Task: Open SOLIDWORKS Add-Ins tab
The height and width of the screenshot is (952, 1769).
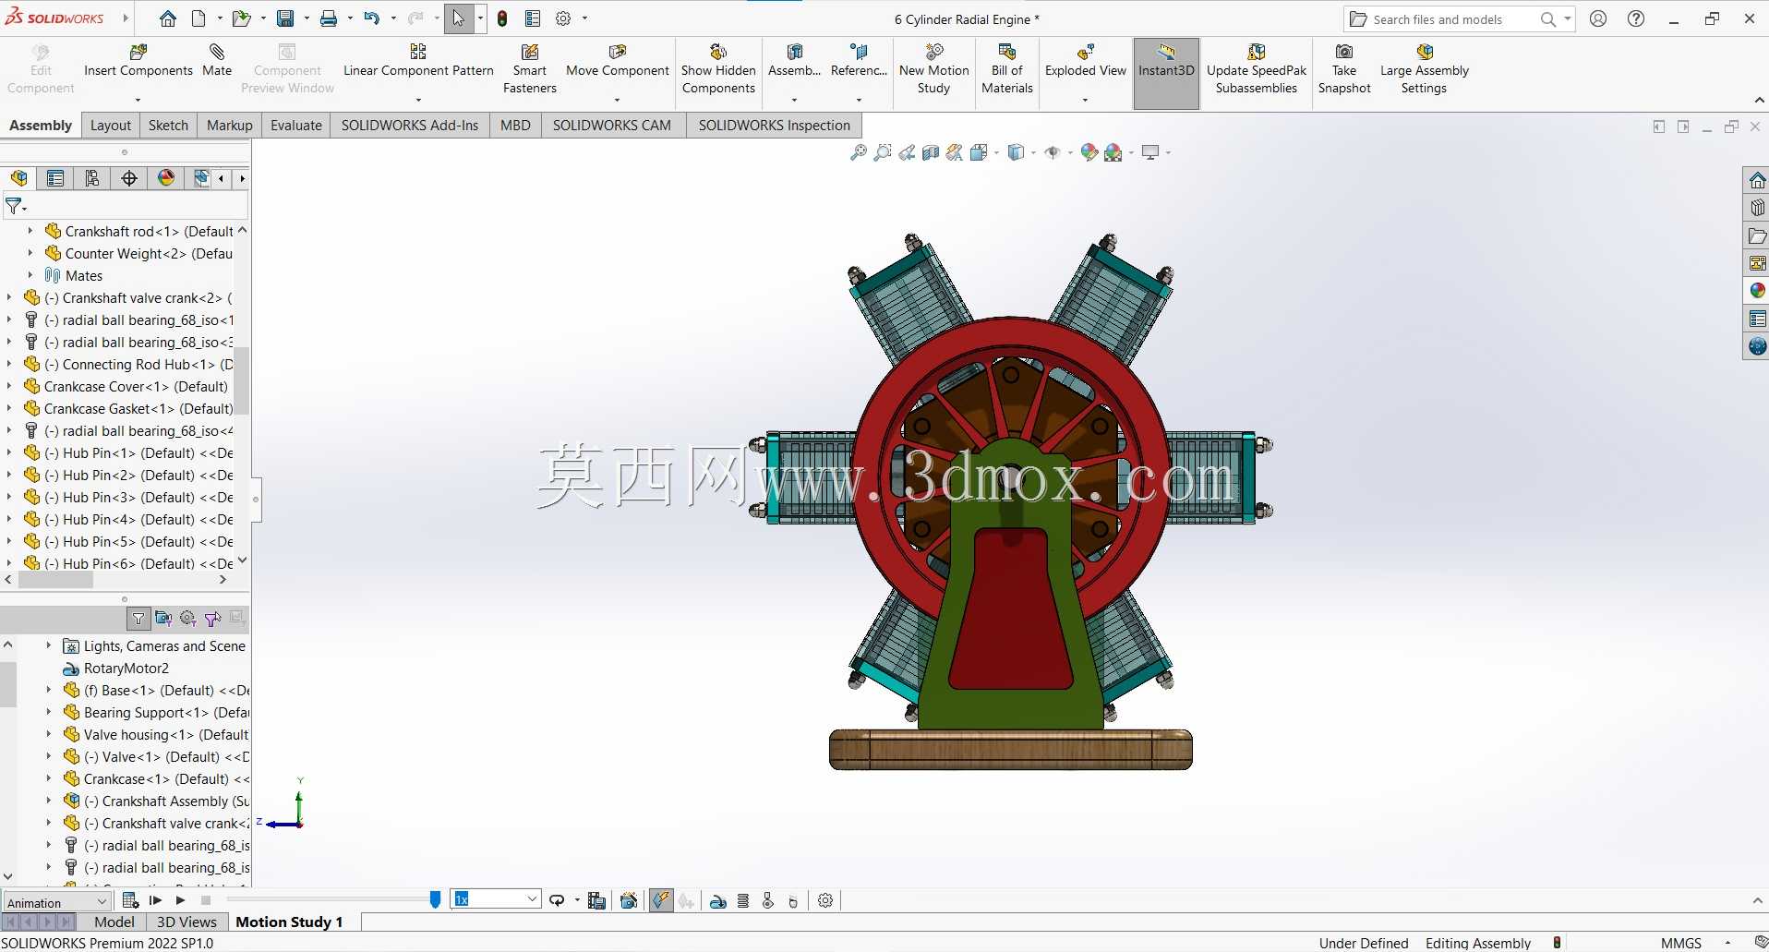Action: click(x=410, y=126)
